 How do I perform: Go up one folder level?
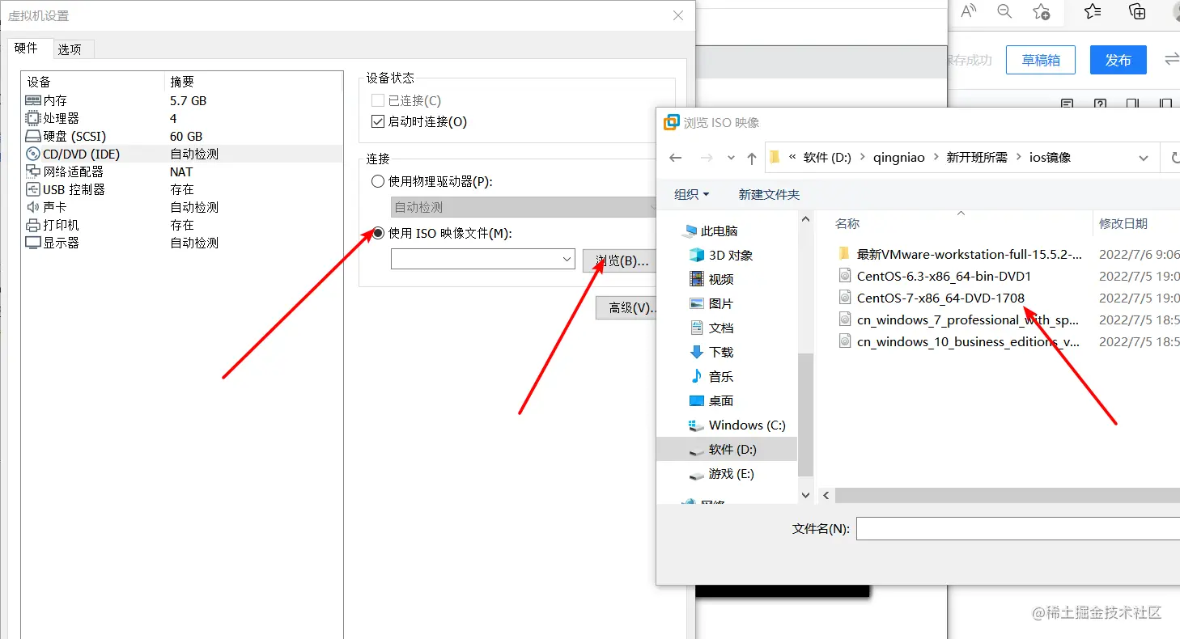click(751, 158)
